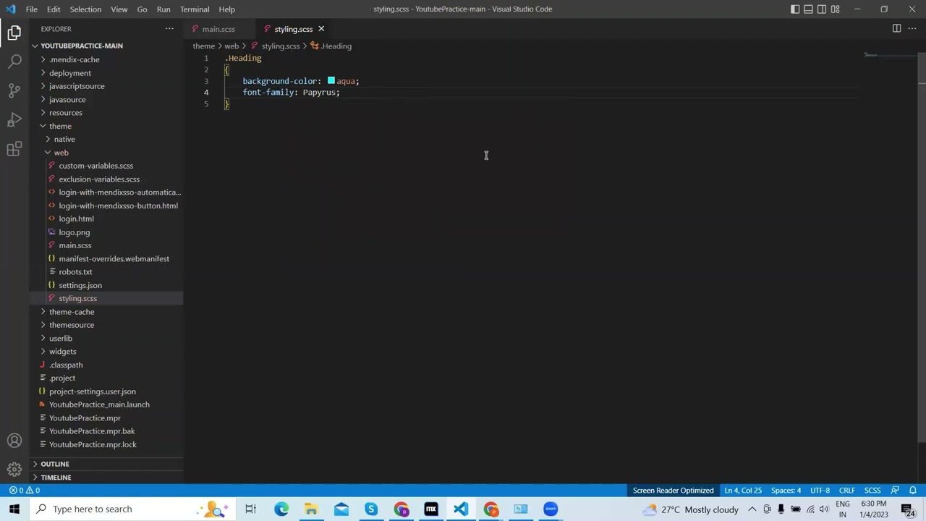Open the Selection menu
The width and height of the screenshot is (926, 521).
85,9
